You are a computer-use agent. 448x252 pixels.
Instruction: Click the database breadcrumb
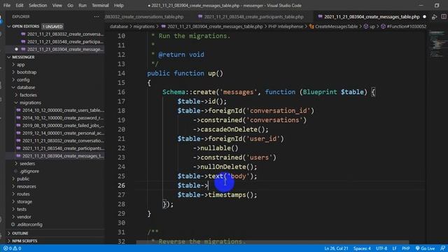[119, 27]
